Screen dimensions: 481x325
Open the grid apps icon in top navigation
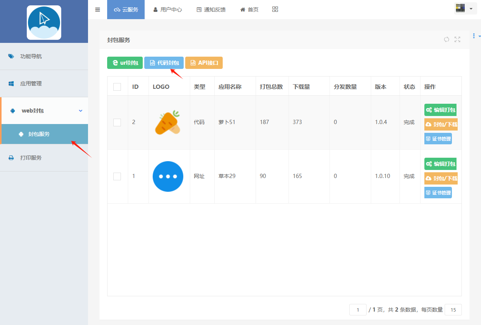pyautogui.click(x=275, y=10)
